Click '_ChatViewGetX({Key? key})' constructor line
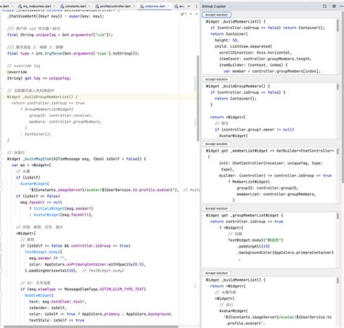Image resolution: width=344 pixels, height=328 pixels. point(56,16)
